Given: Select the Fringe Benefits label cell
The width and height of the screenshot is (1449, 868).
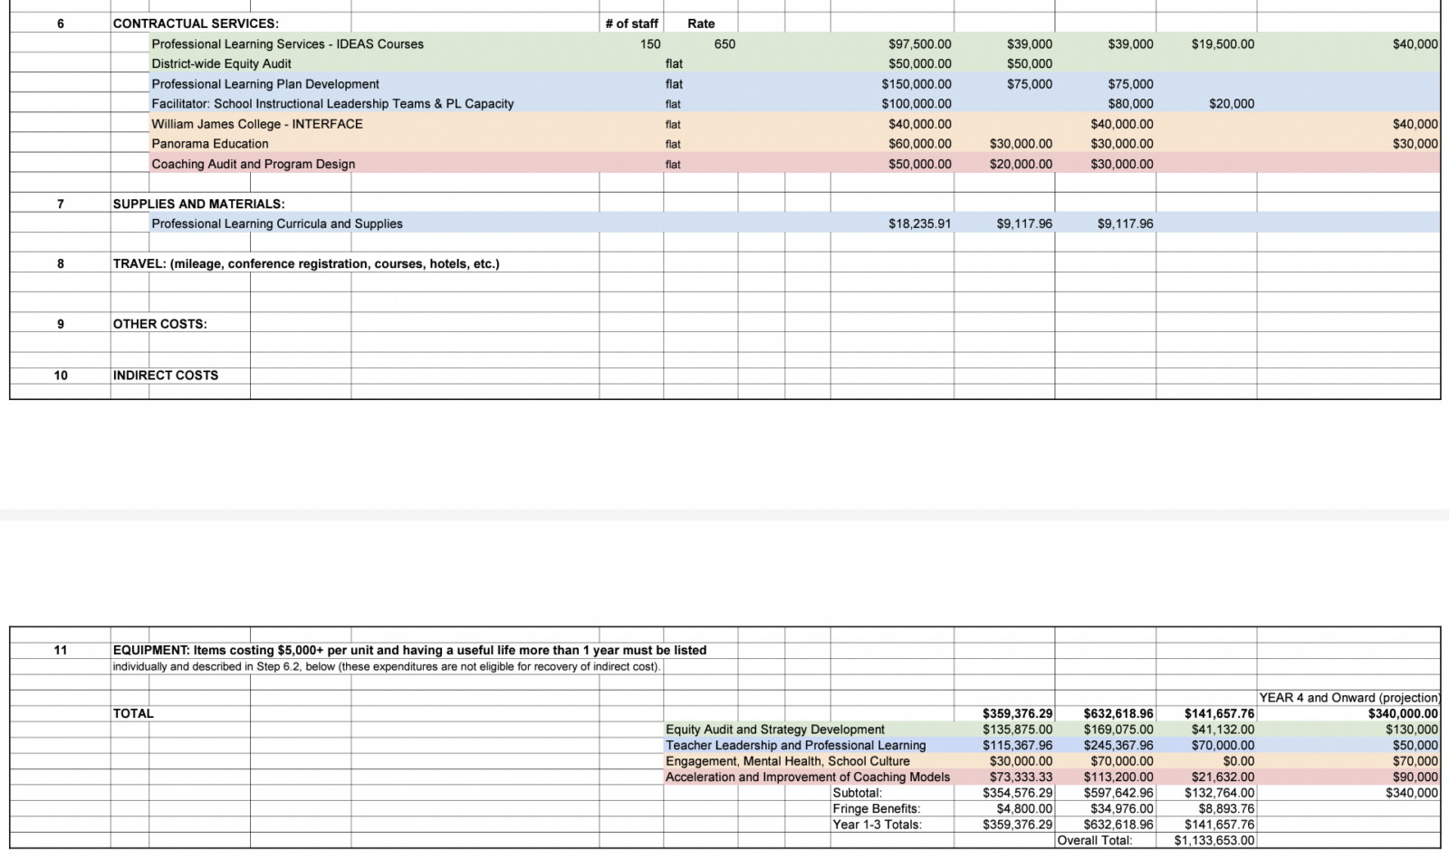Looking at the screenshot, I should pyautogui.click(x=876, y=809).
